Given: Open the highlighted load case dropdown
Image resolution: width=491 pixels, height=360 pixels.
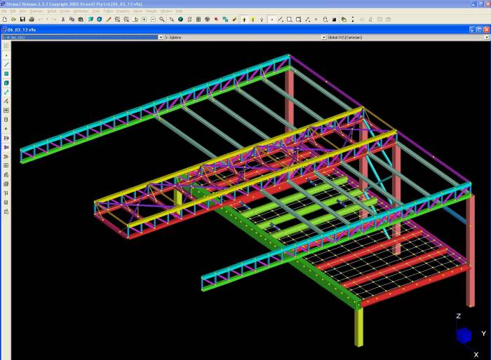Looking at the screenshot, I should tap(79, 37).
